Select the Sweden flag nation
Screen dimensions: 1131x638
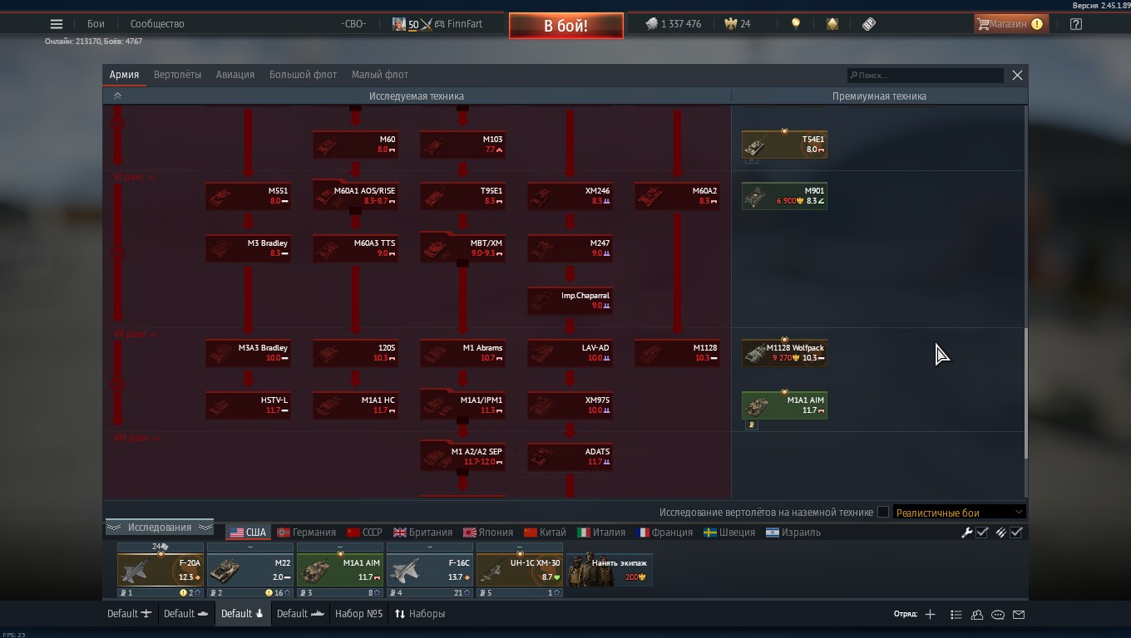tap(728, 532)
